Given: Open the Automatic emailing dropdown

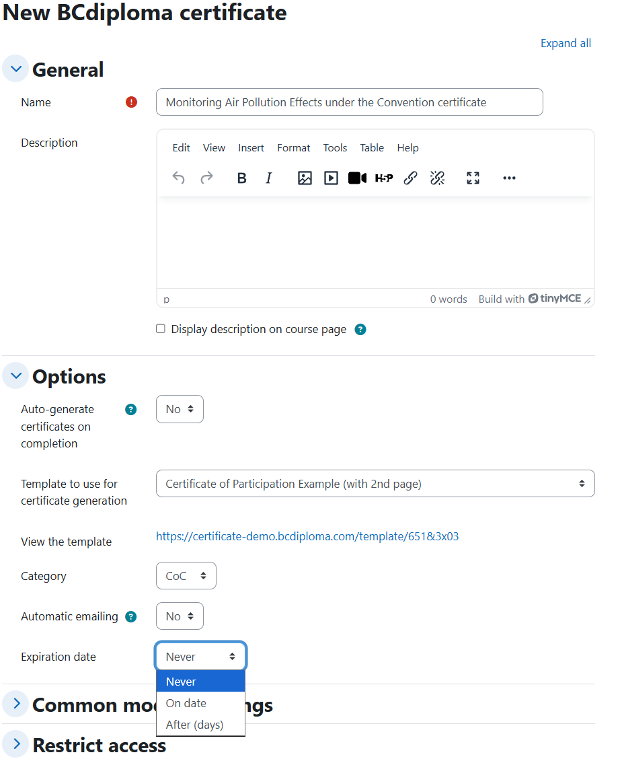Looking at the screenshot, I should pyautogui.click(x=180, y=616).
